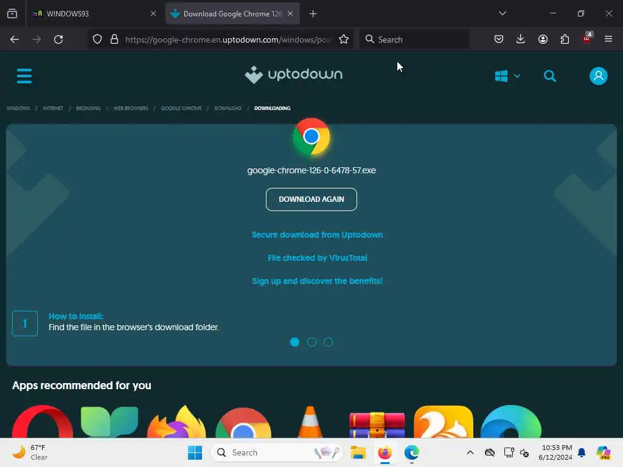Screen dimensions: 623x467
Task: Click the INTERNET breadcrumb
Action: point(53,108)
